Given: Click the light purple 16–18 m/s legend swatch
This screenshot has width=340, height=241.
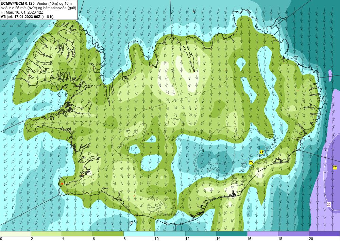Looking at the screenshot, I should pyautogui.click(x=262, y=234).
